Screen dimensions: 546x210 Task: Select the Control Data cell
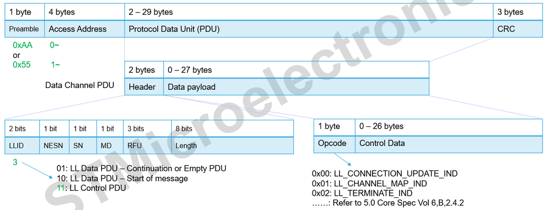449,143
